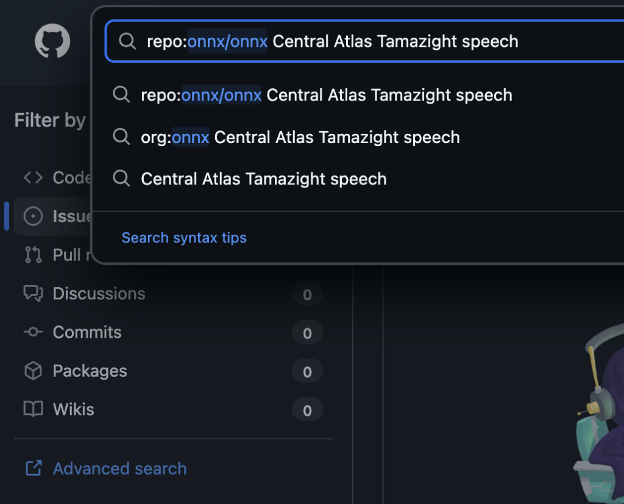
Task: Click the Wikis result count badge
Action: tap(307, 410)
